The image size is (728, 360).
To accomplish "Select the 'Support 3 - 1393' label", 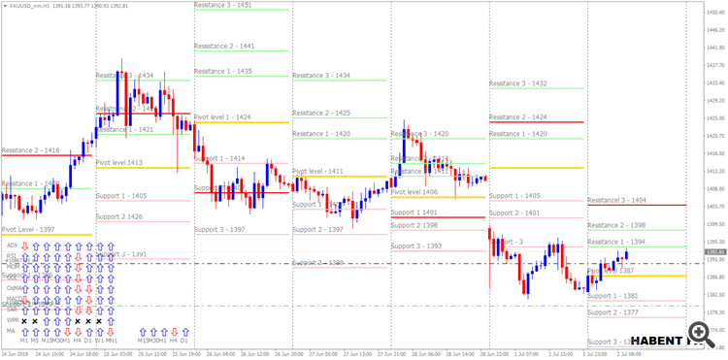I will coord(416,245).
